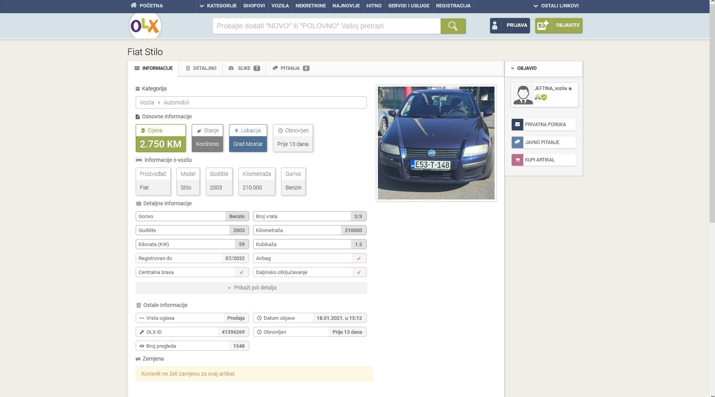Click the page vertical scrollbar
The height and width of the screenshot is (397, 715).
[x=712, y=113]
